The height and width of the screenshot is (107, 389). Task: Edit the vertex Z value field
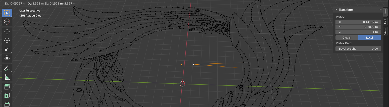[x=358, y=32]
